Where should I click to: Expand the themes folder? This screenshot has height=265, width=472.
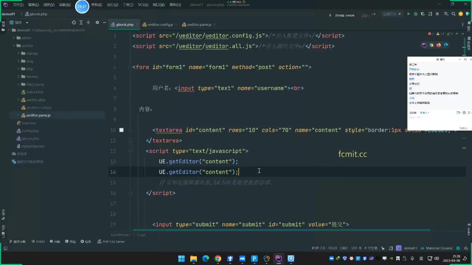[18, 77]
